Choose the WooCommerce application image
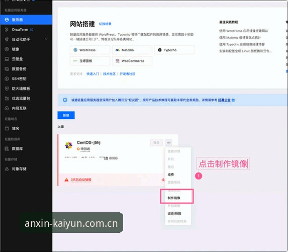Image resolution: width=288 pixels, height=252 pixels. pos(132,61)
